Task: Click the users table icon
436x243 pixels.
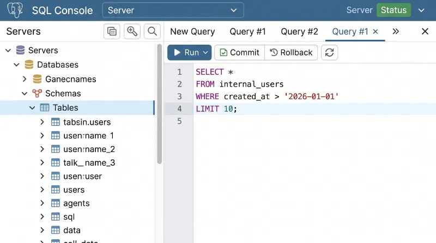Action: pos(56,190)
